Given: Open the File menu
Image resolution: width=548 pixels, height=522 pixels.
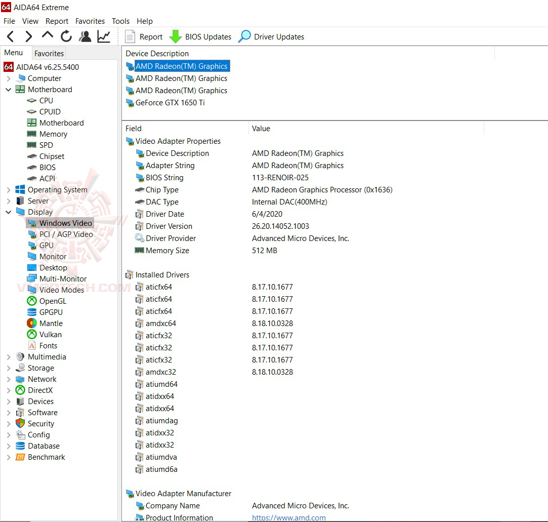Looking at the screenshot, I should coord(10,21).
